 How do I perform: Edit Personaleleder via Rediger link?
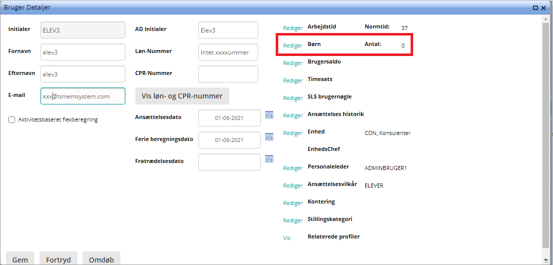point(293,168)
